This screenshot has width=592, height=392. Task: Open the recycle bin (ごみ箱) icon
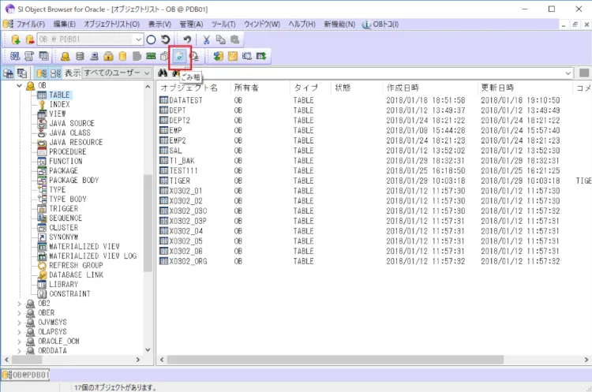(x=180, y=56)
